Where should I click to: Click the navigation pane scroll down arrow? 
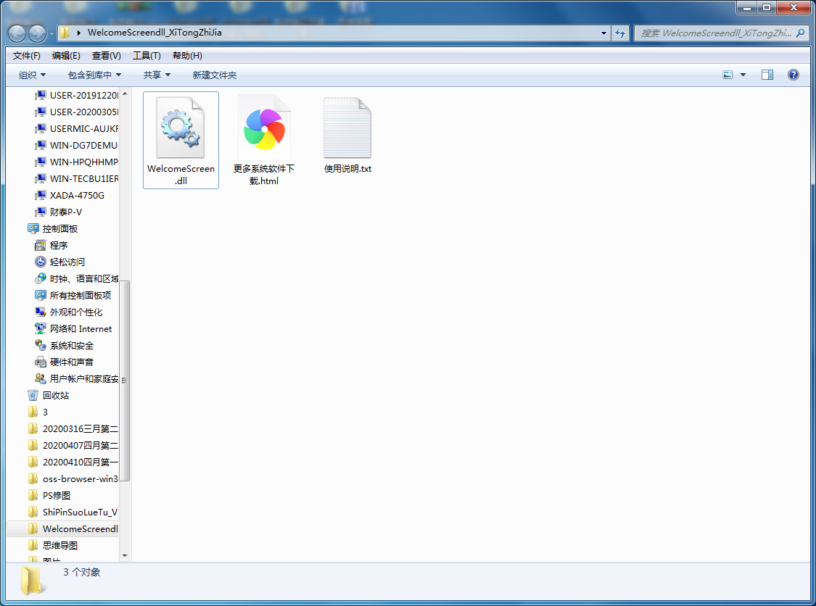tap(125, 556)
